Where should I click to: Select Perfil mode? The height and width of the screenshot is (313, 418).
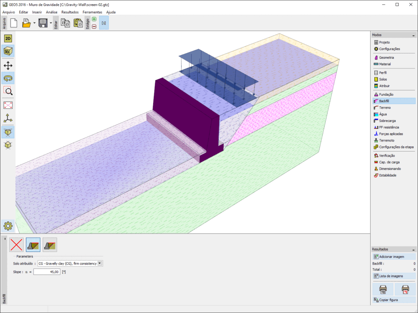tap(394, 73)
